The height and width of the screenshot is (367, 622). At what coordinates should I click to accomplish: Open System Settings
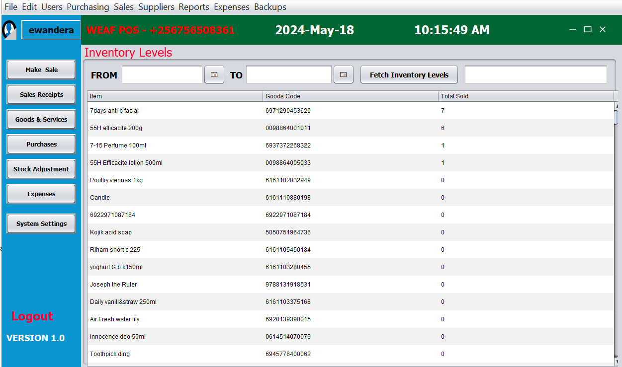(x=41, y=224)
